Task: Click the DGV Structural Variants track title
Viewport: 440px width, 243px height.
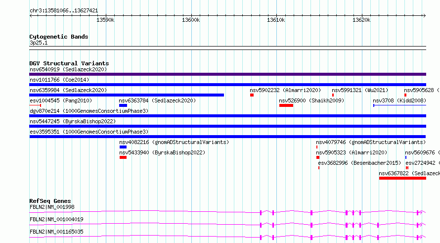Action: point(69,63)
